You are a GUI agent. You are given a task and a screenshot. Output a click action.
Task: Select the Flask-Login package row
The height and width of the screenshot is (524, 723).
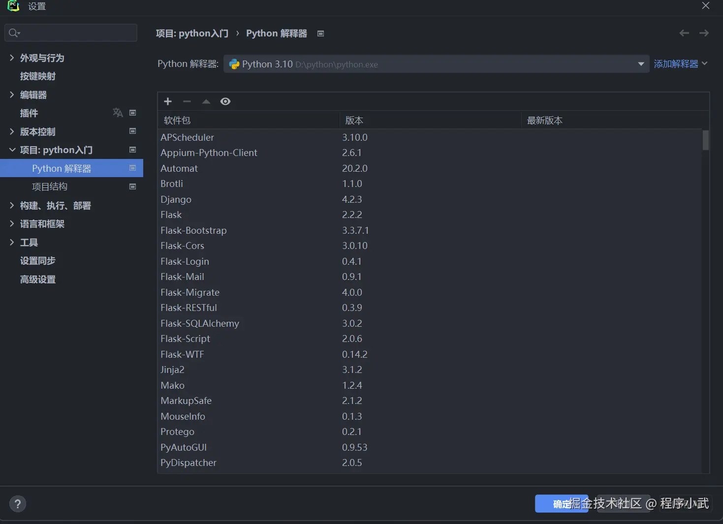(x=430, y=261)
